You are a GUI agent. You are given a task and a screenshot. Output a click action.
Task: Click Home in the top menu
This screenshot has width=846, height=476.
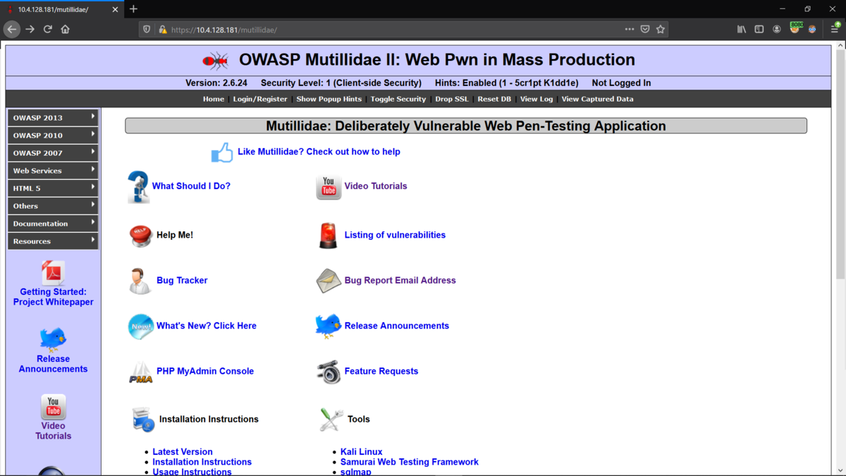coord(214,99)
